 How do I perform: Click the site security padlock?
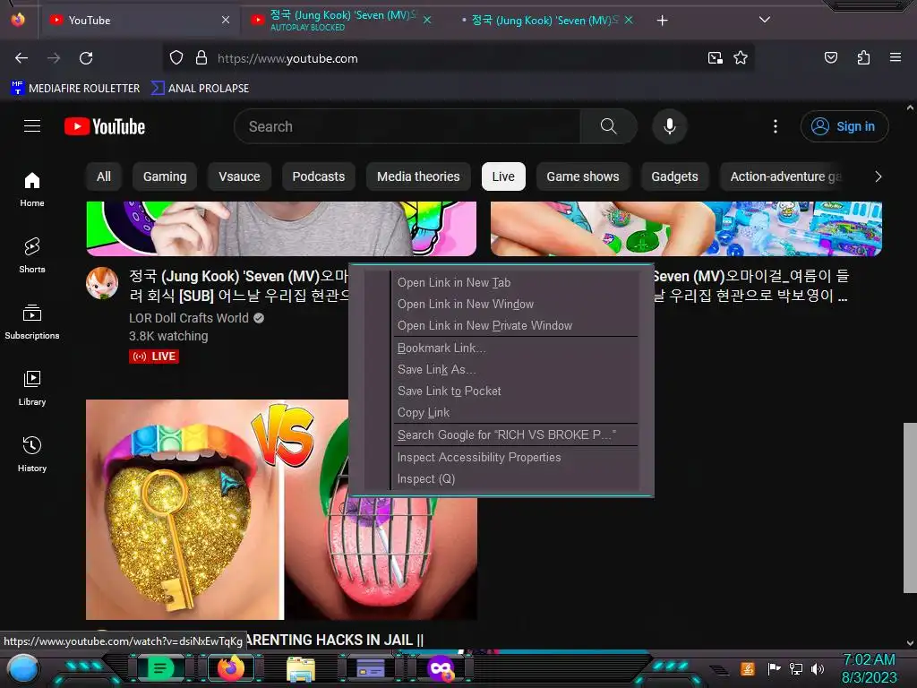tap(201, 58)
